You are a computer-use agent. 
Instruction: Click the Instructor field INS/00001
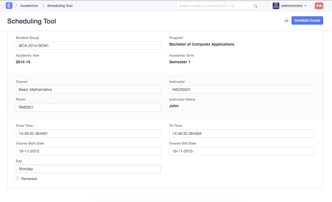coord(242,90)
